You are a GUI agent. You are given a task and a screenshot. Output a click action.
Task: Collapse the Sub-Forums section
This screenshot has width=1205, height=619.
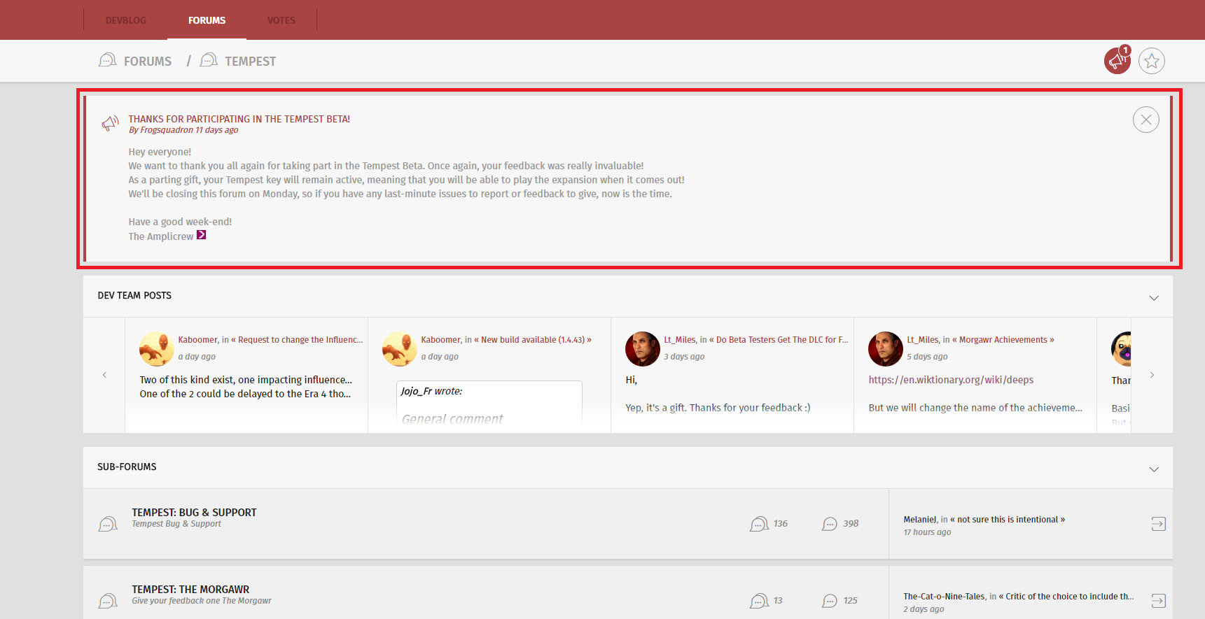[x=1154, y=469]
